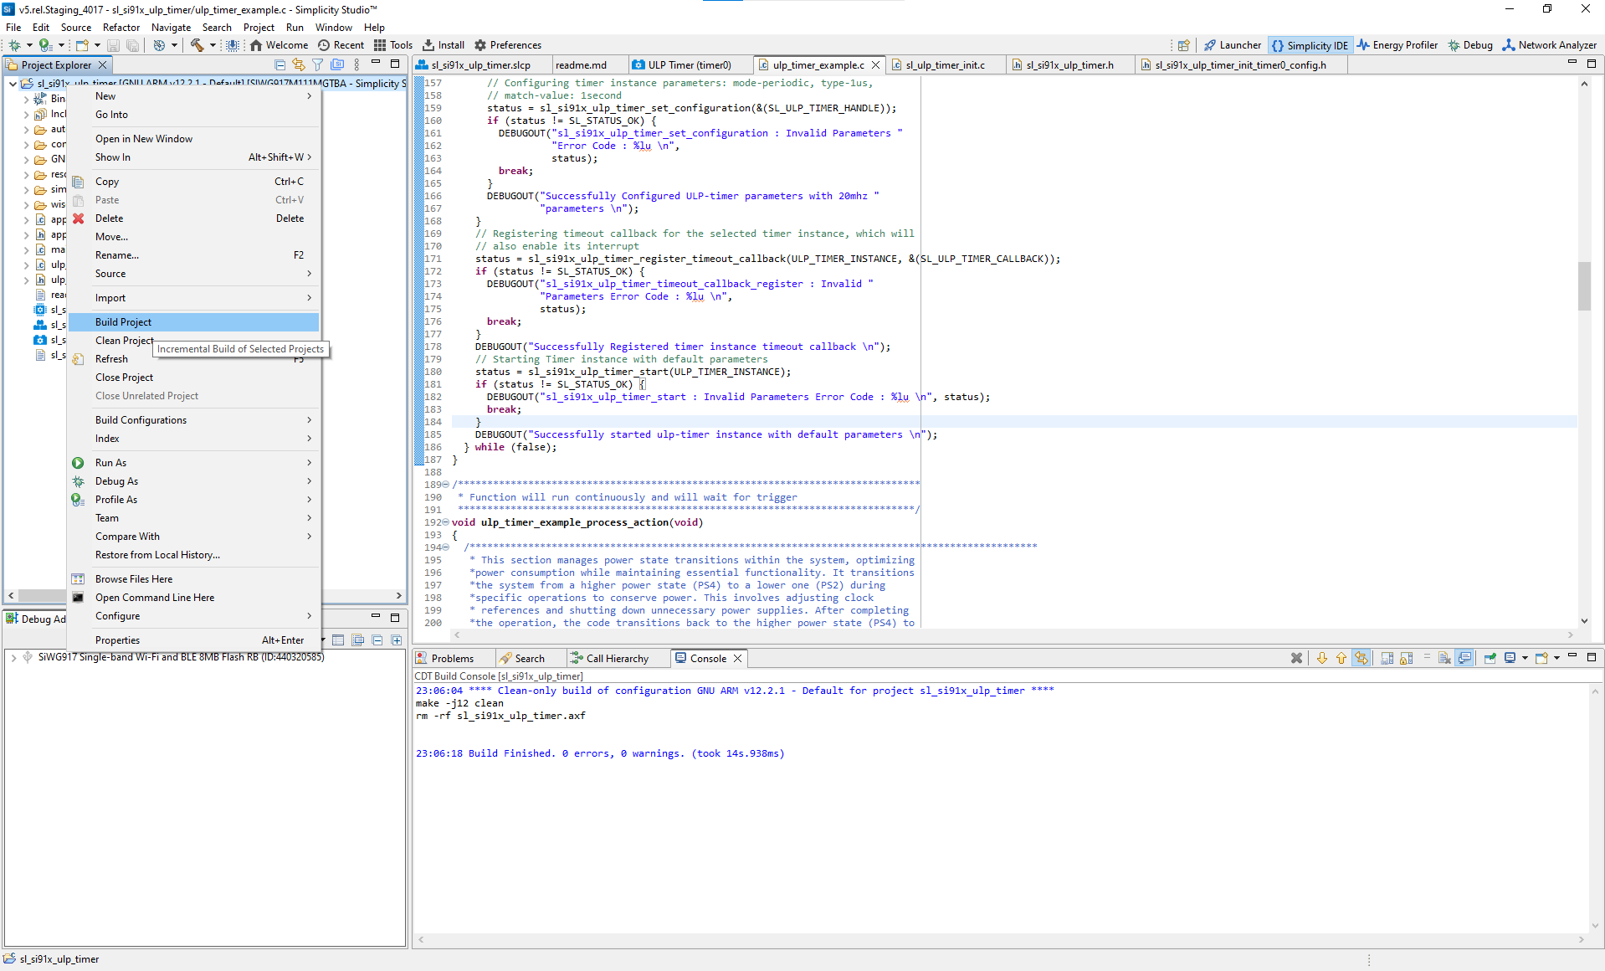
Task: Click the Remove Launch X icon in Console
Action: coord(1296,659)
